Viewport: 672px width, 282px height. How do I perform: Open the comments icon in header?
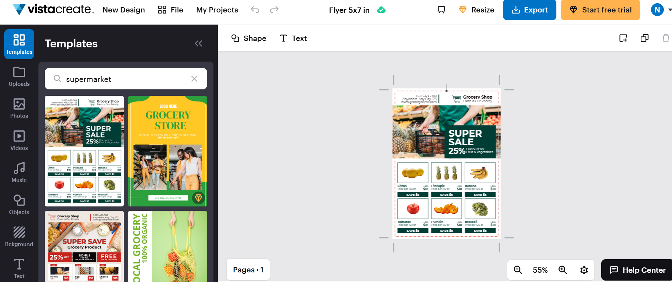point(441,10)
